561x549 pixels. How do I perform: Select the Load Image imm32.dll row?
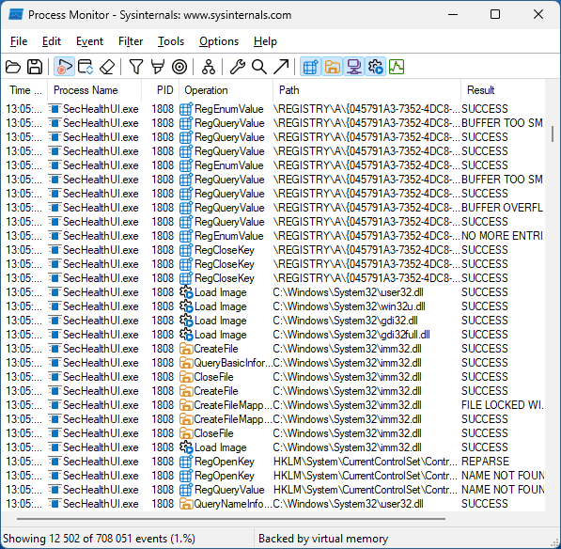pyautogui.click(x=273, y=447)
